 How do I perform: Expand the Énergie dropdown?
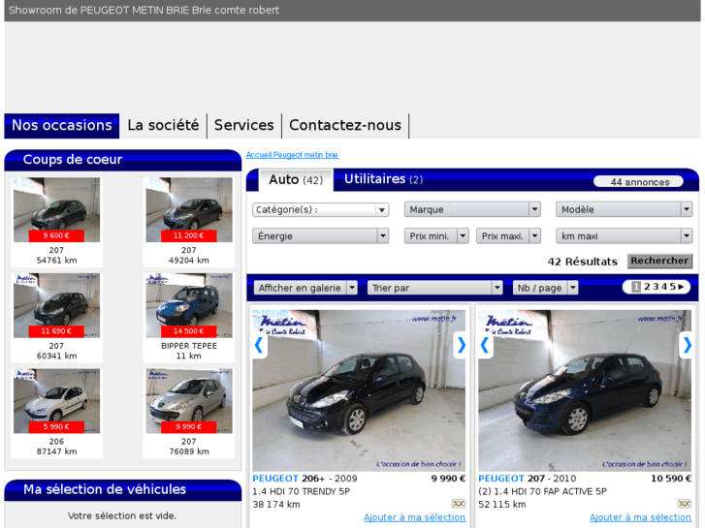[x=320, y=236]
